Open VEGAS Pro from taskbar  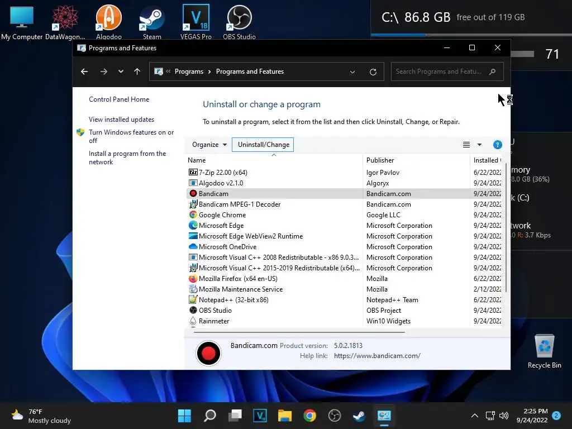260,415
